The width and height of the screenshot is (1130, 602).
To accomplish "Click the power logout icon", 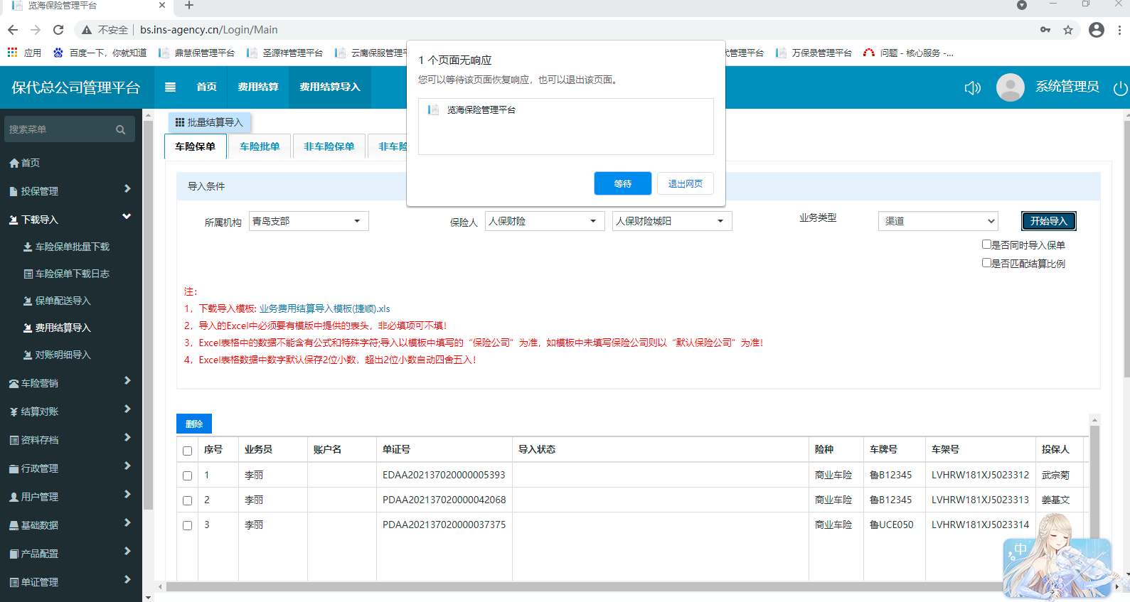I will (1120, 88).
